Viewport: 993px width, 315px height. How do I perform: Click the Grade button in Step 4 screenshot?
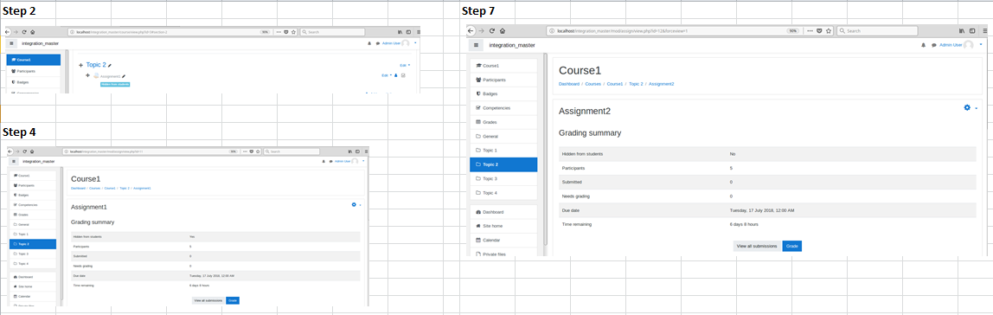(233, 300)
